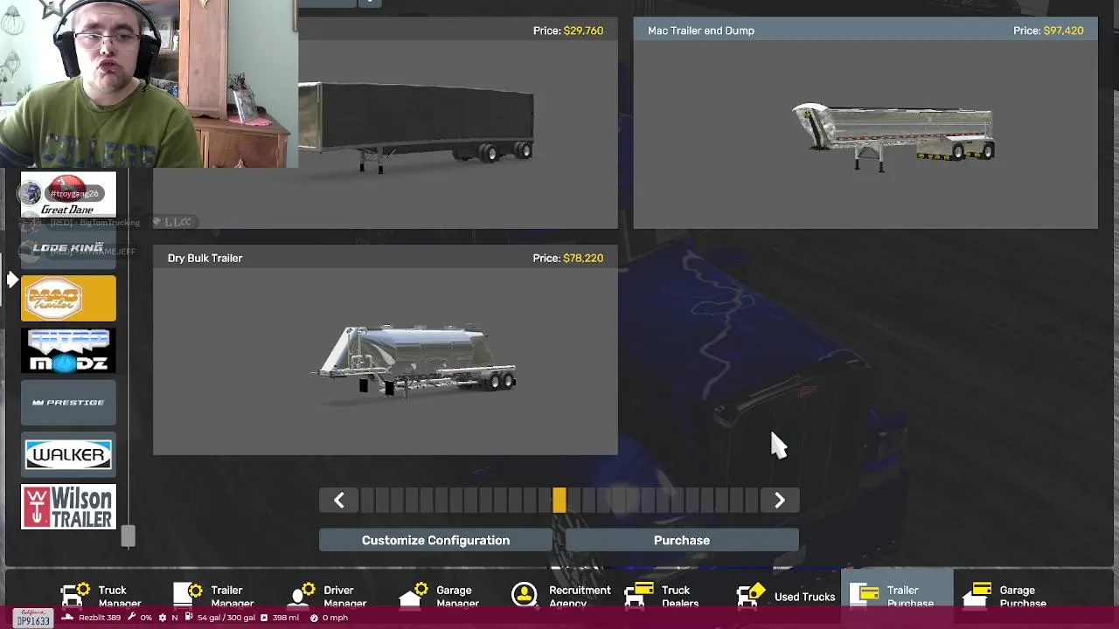Open Driver Manager from bottom bar
This screenshot has height=629, width=1119.
(328, 597)
